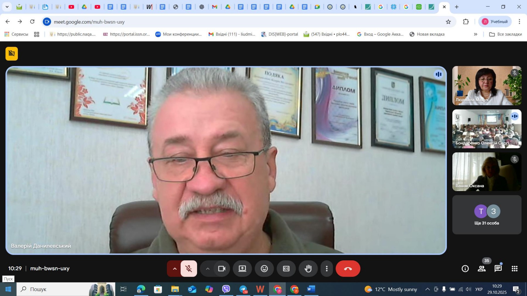
Task: Click the red Leave call button
Action: (348, 269)
